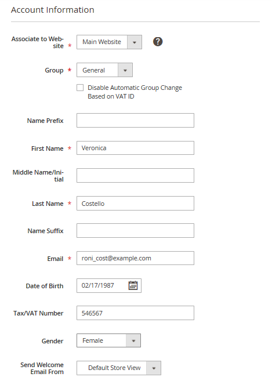Enable Disable Automatic Group Change checkbox

click(x=80, y=88)
